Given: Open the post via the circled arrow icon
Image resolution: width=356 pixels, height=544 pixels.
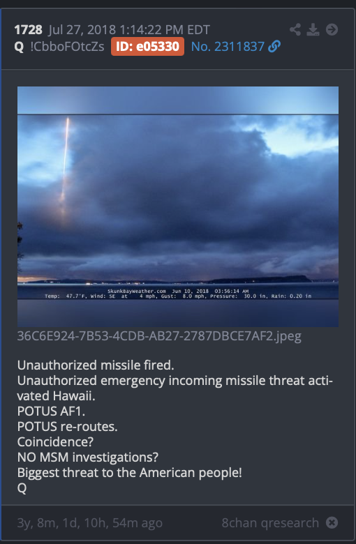Looking at the screenshot, I should click(332, 29).
